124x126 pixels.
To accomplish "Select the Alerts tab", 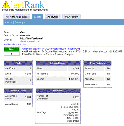I will [37, 17].
